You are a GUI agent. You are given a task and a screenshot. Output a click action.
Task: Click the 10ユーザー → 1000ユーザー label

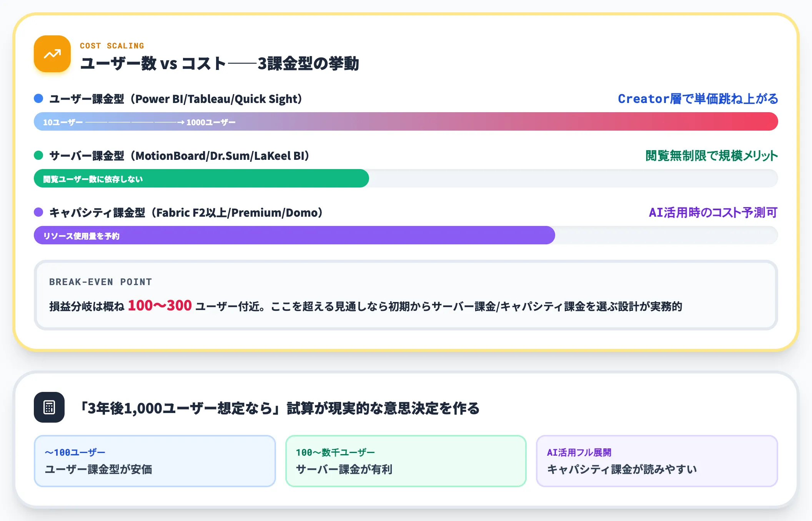tap(139, 122)
